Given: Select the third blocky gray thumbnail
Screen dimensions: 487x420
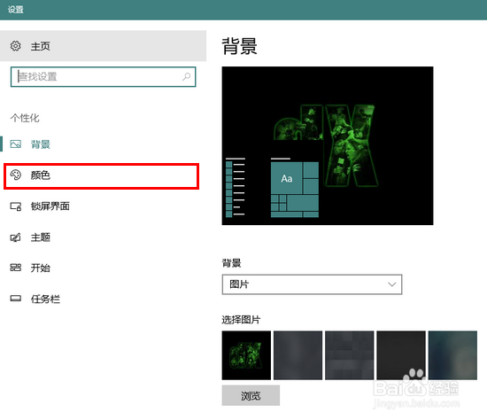Looking at the screenshot, I should (350, 355).
